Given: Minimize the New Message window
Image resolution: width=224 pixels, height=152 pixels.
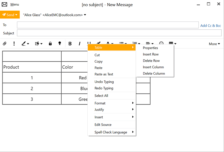Looking at the screenshot, I should click(198, 4).
